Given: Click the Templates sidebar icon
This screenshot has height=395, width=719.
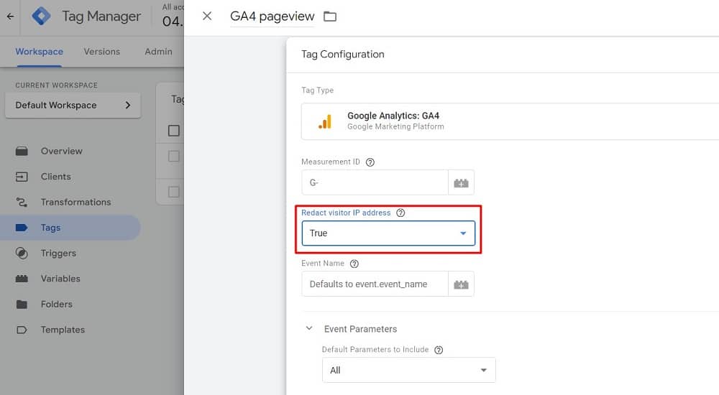Looking at the screenshot, I should 22,330.
